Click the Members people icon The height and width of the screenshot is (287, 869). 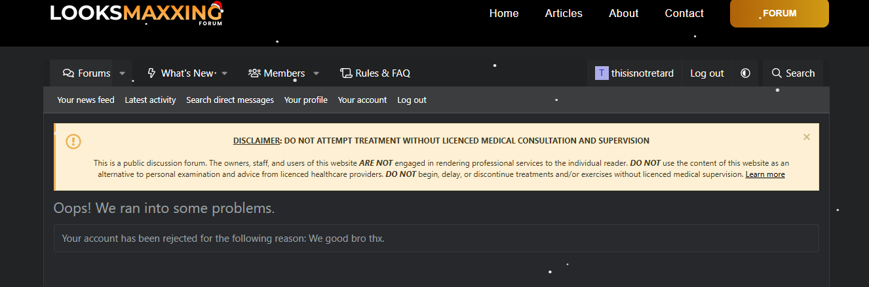click(x=254, y=73)
